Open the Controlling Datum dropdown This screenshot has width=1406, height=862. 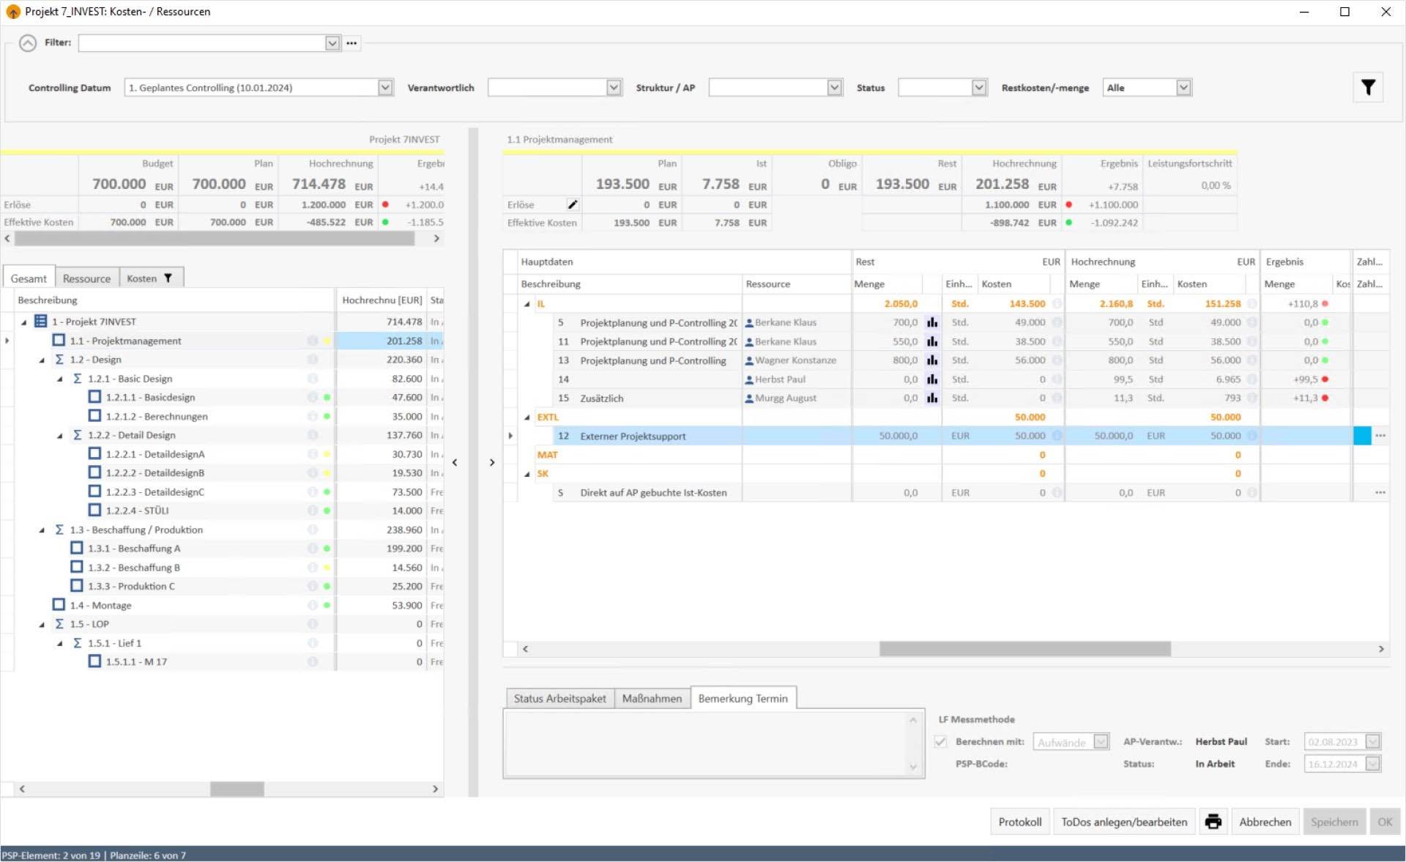point(385,88)
